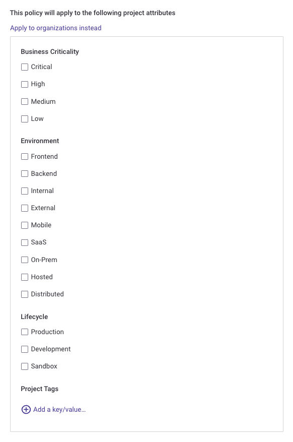Select the SaaS environment option

pos(25,242)
